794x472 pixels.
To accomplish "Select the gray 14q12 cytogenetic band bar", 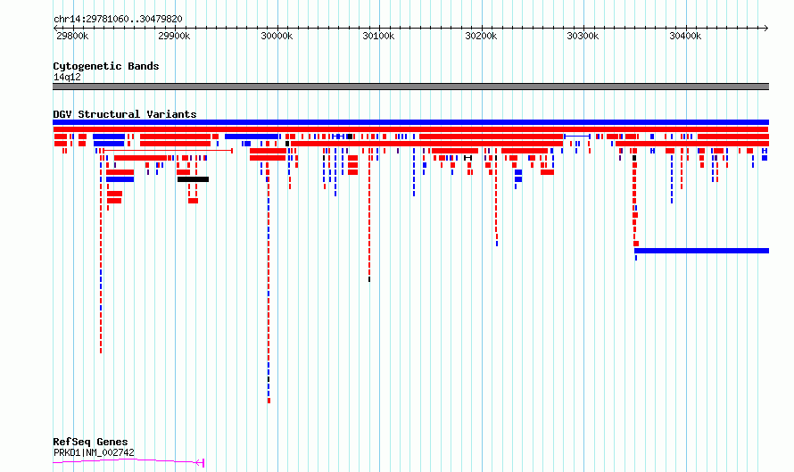I will click(x=410, y=87).
